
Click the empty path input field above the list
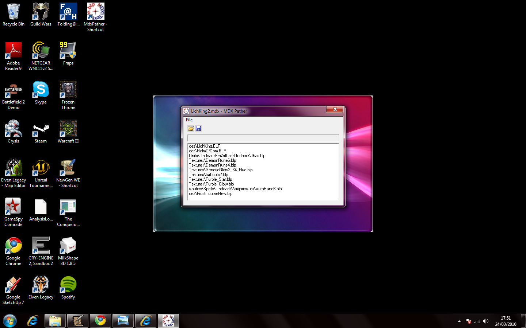[x=263, y=138]
